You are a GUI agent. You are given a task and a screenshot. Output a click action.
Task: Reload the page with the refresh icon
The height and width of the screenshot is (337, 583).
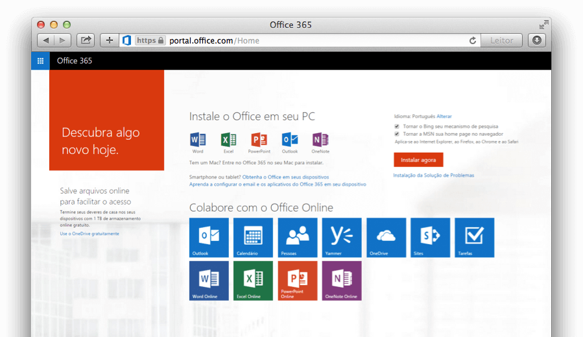click(473, 41)
